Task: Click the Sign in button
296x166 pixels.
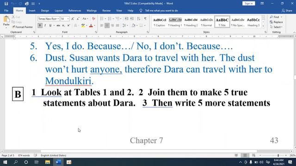Action: (249, 3)
